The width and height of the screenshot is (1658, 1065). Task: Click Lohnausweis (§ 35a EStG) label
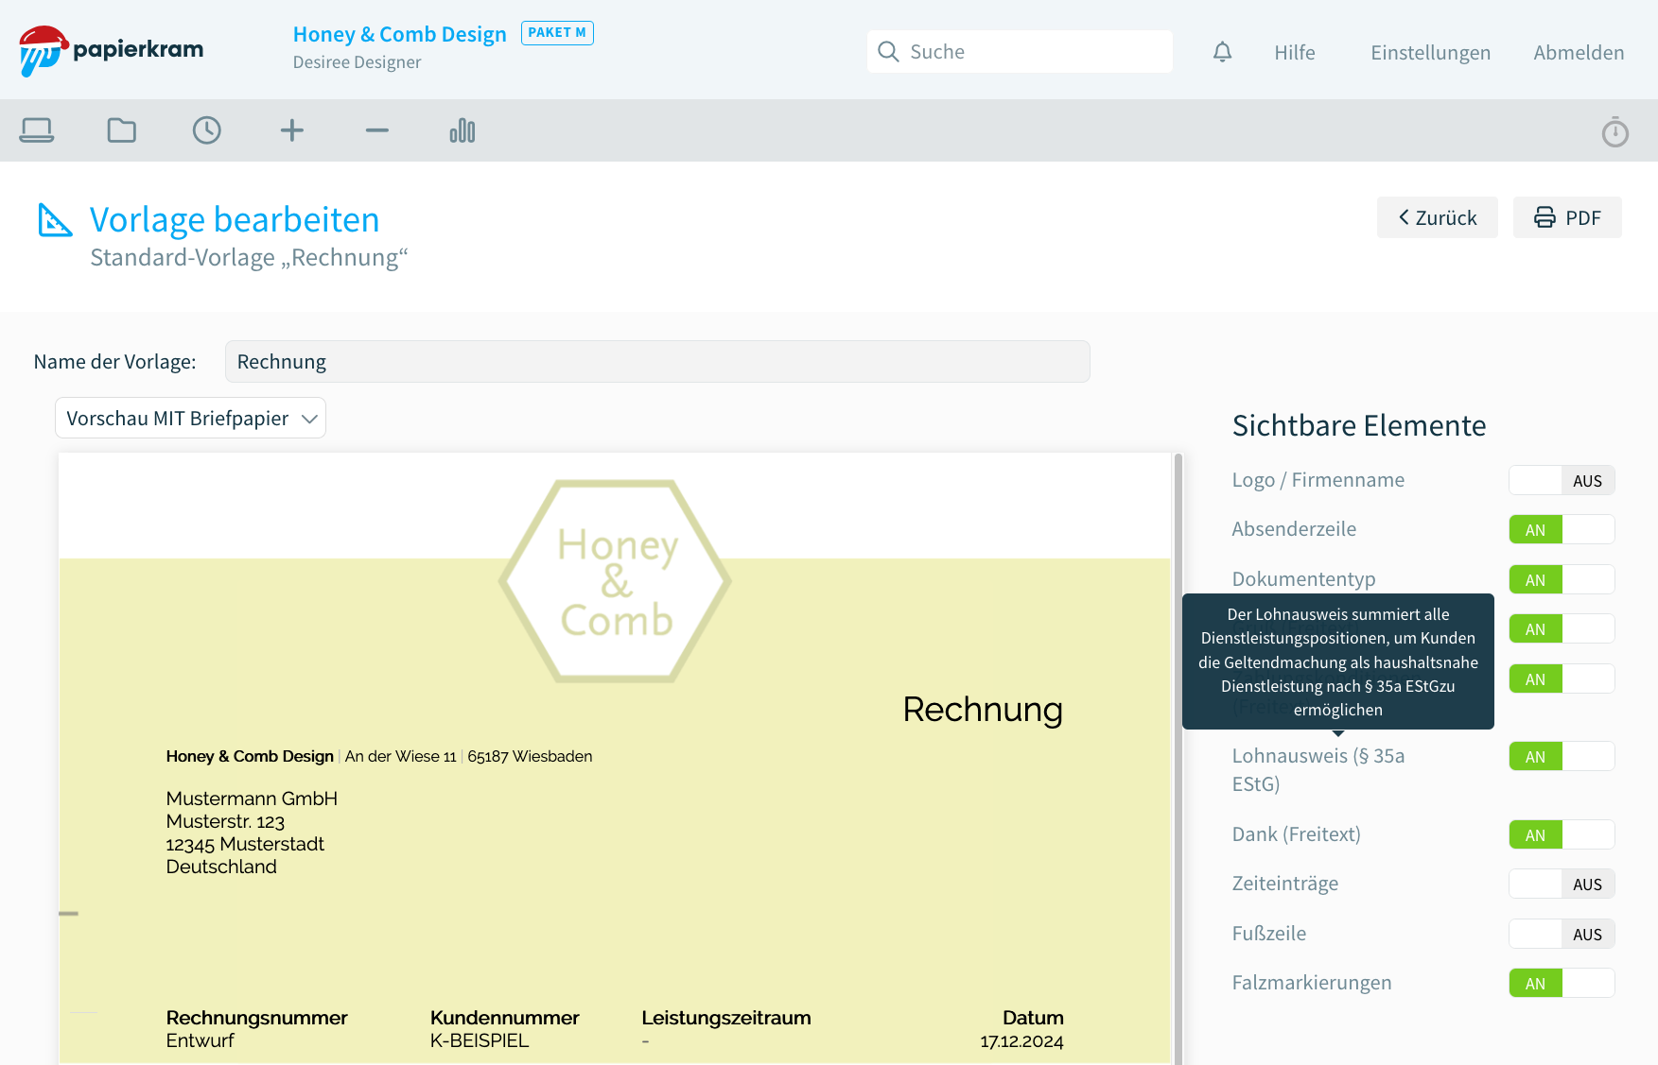click(1318, 770)
